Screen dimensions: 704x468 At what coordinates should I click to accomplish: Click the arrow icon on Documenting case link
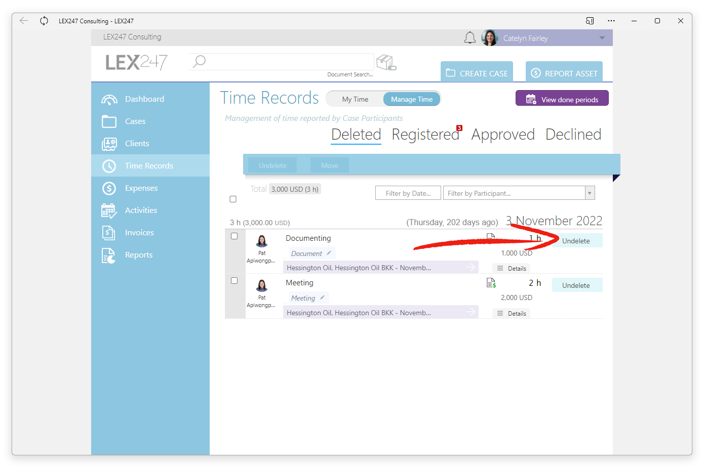pyautogui.click(x=471, y=267)
